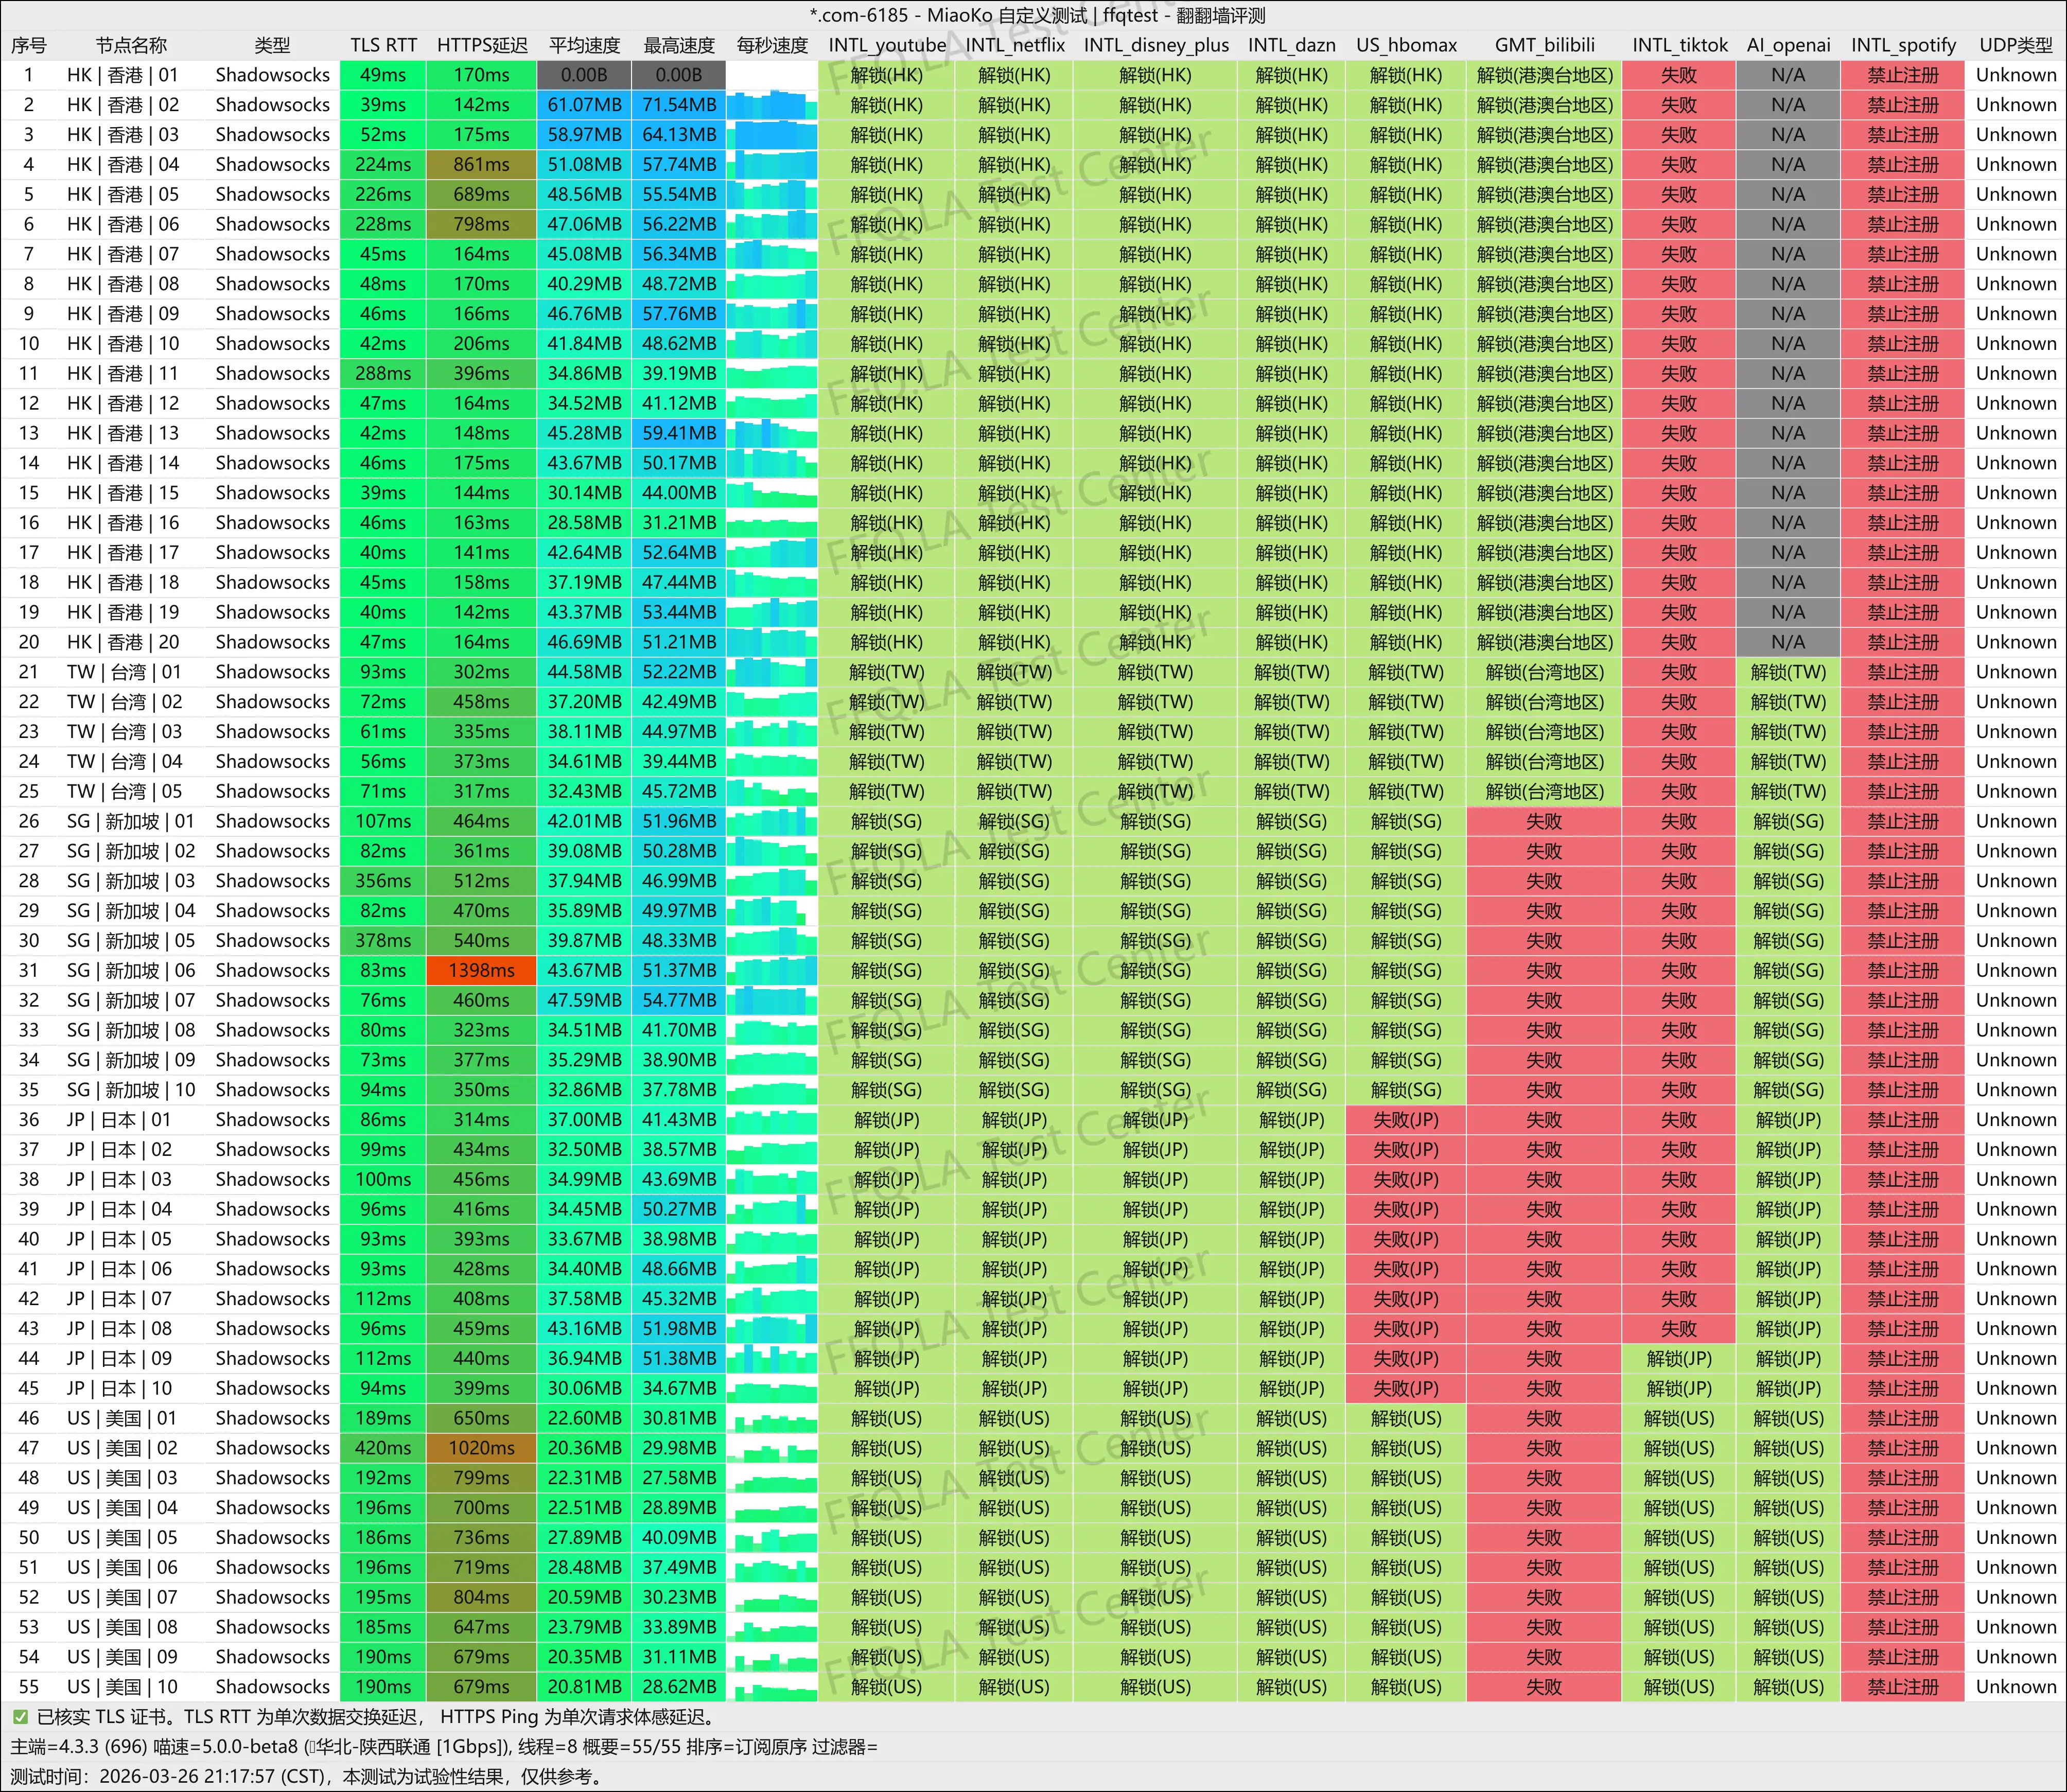The height and width of the screenshot is (1792, 2067).
Task: Select node name SG | 新加坡 | 06
Action: pos(131,970)
